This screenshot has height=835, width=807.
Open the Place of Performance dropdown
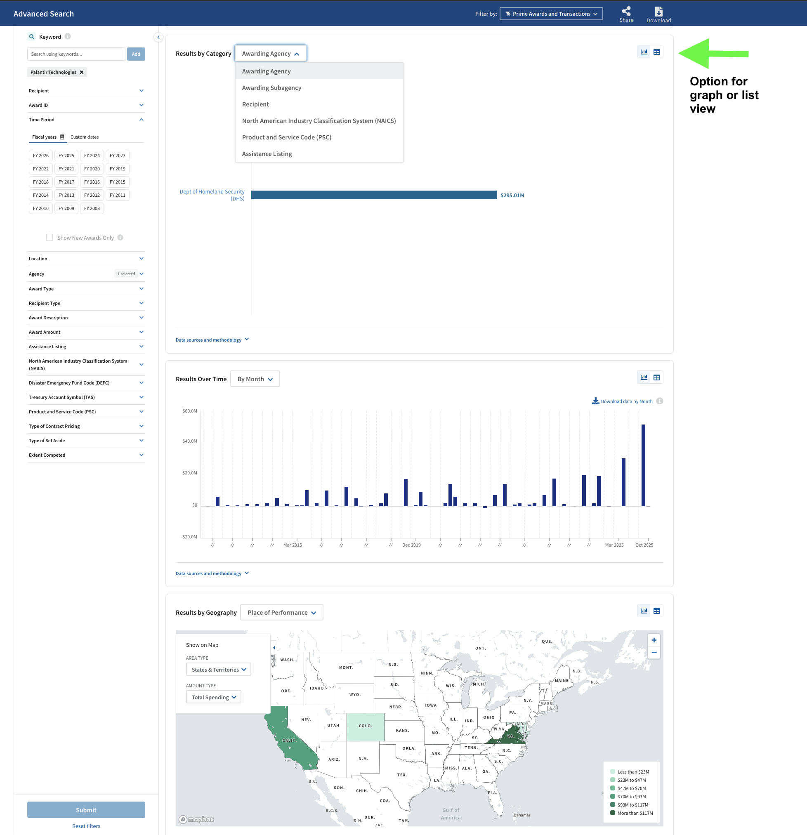281,612
